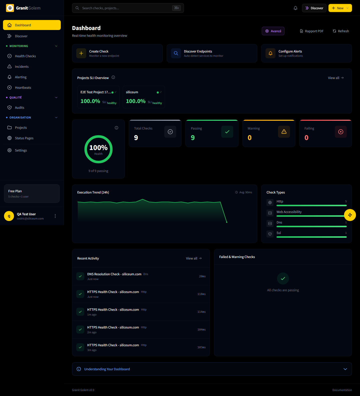Open Alerting in the sidebar
Image resolution: width=360 pixels, height=396 pixels.
click(32, 77)
